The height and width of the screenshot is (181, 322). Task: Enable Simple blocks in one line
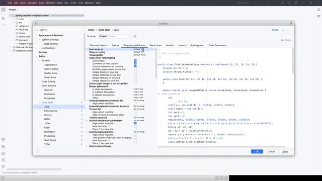[x=135, y=72]
